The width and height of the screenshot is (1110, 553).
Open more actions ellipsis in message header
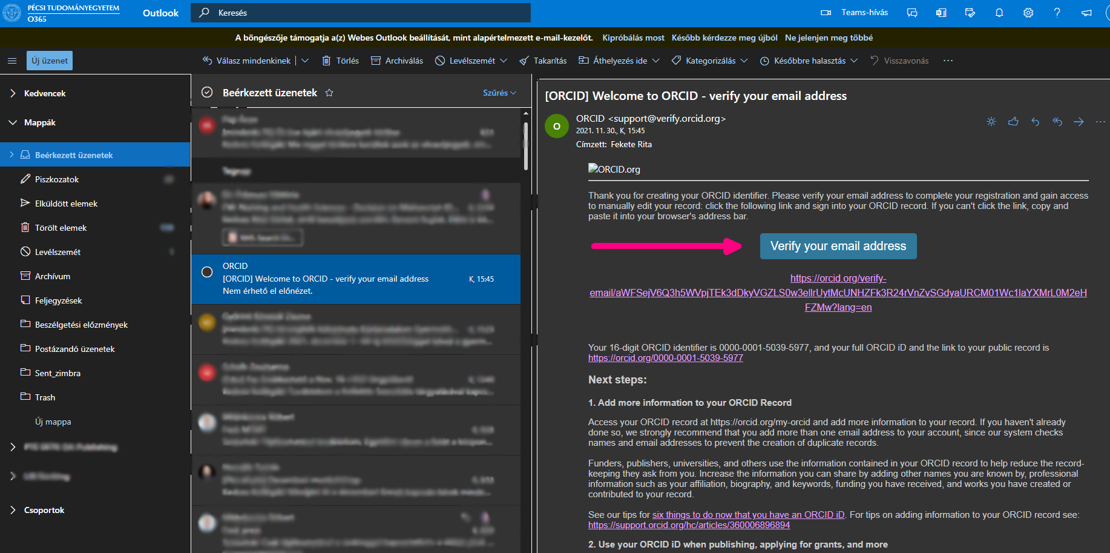(1100, 122)
